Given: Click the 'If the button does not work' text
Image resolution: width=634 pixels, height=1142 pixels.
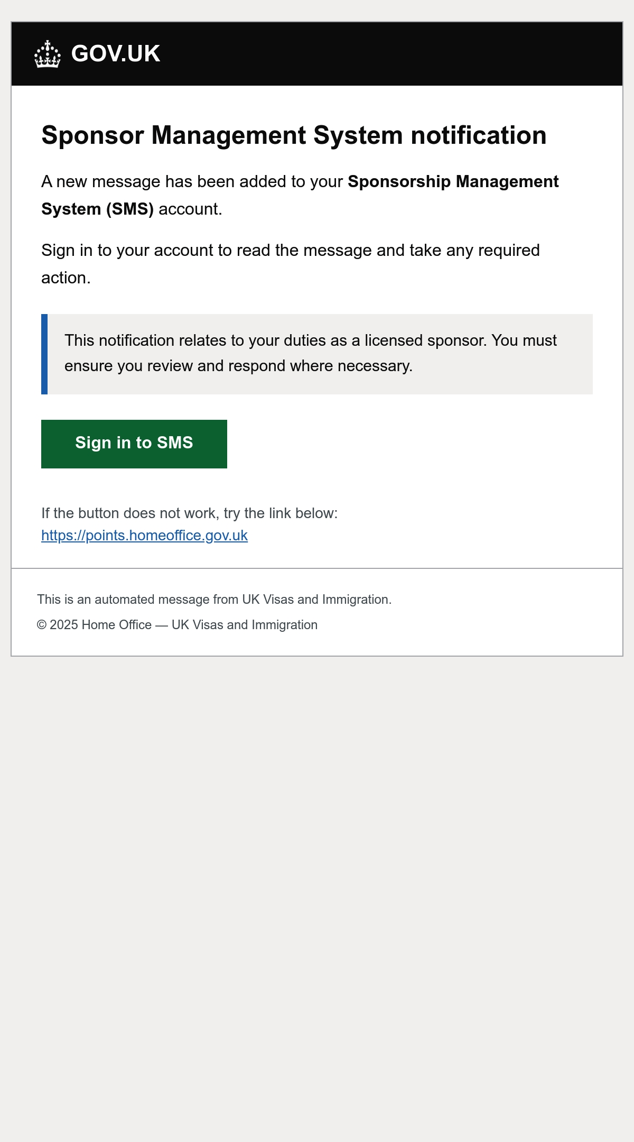Looking at the screenshot, I should 189,513.
